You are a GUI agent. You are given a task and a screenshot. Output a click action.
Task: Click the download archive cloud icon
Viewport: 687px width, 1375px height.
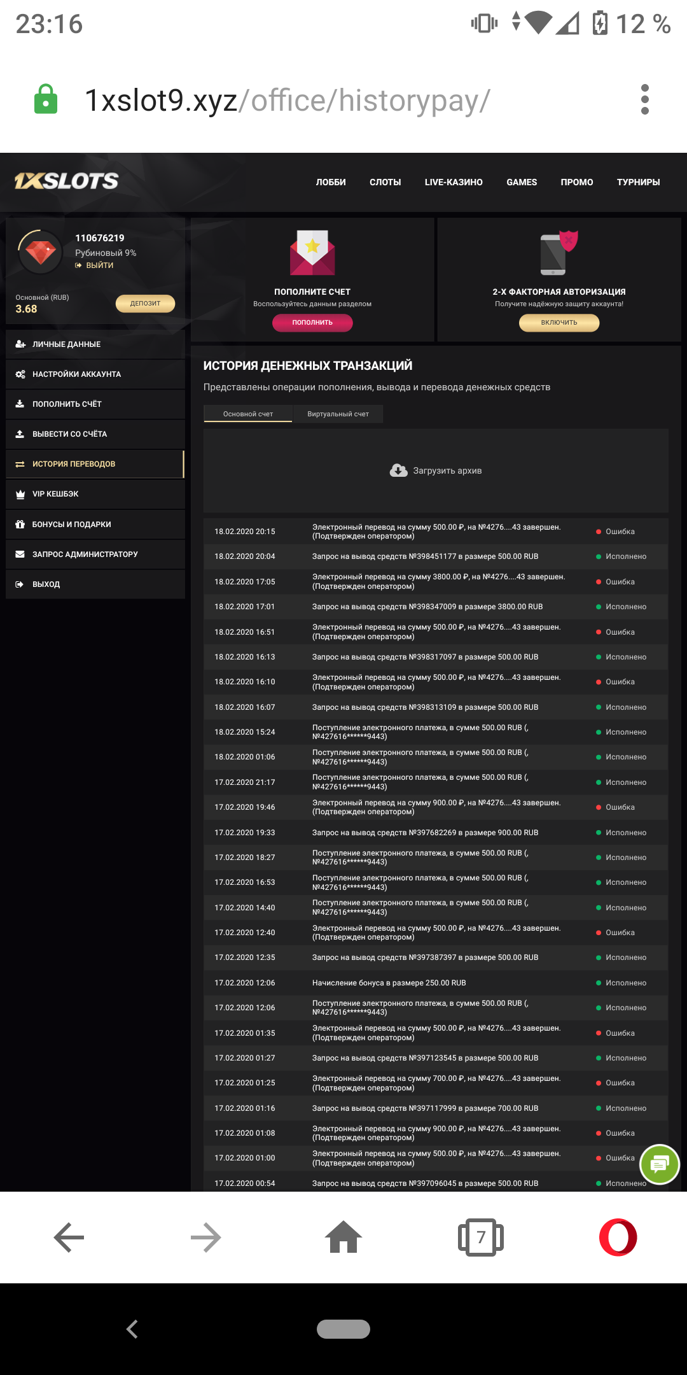coord(399,470)
